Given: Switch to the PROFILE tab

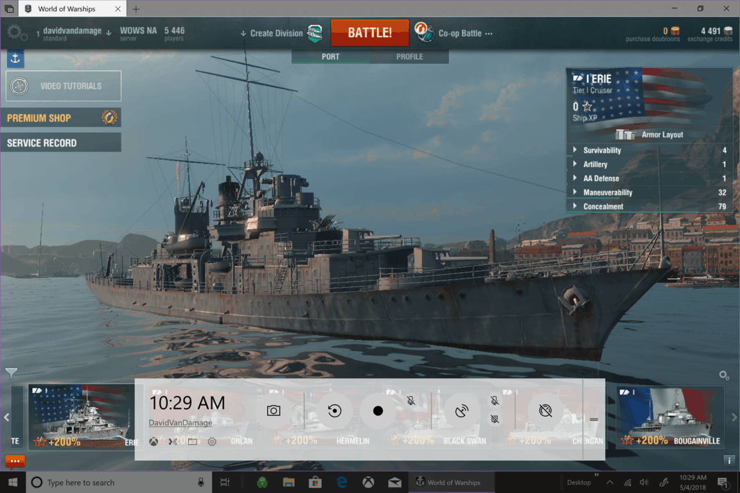Looking at the screenshot, I should (409, 56).
